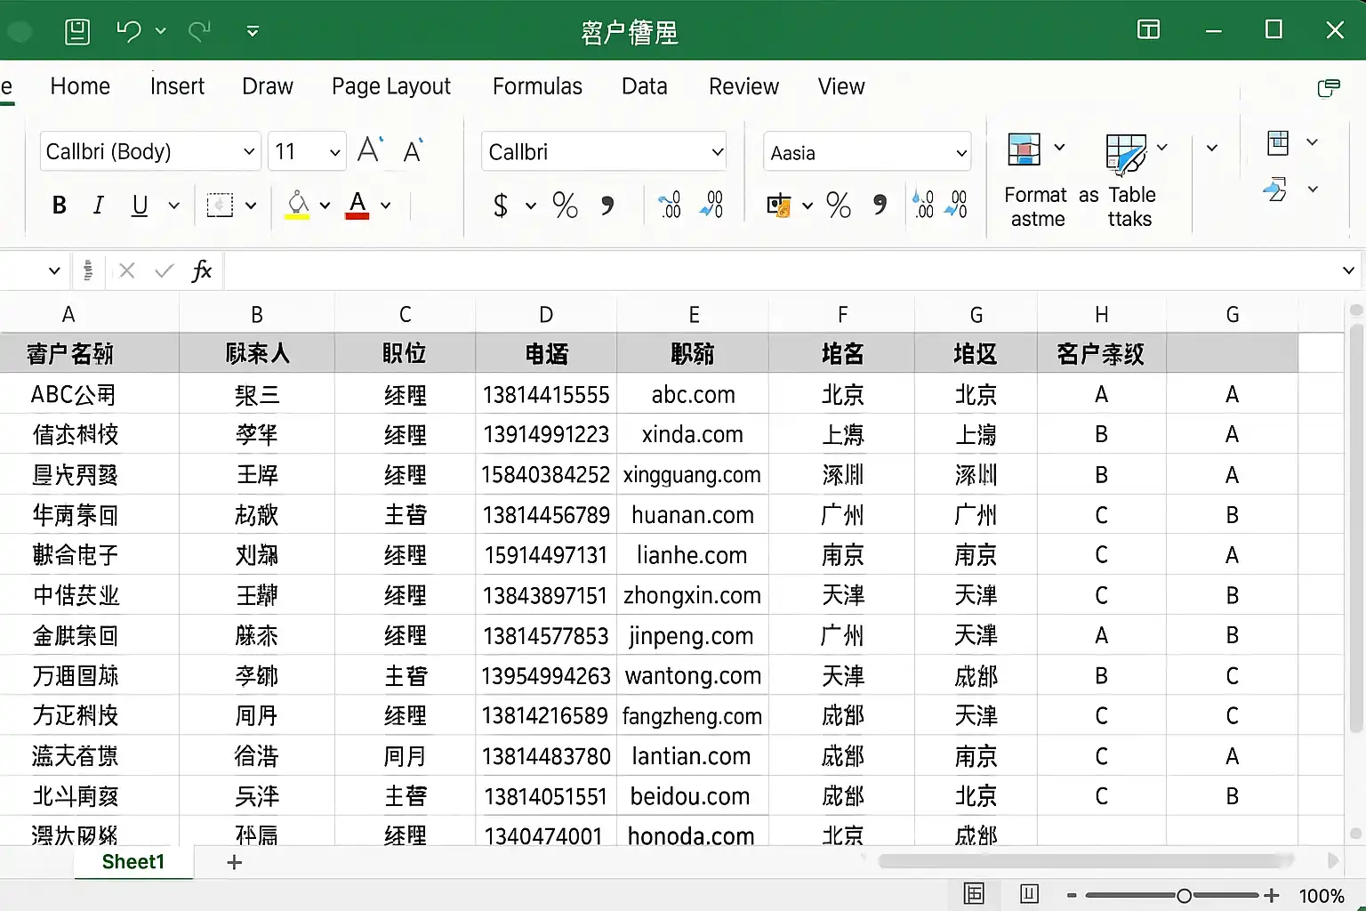1366x911 pixels.
Task: Open the font size 11 dropdown
Action: pyautogui.click(x=334, y=152)
